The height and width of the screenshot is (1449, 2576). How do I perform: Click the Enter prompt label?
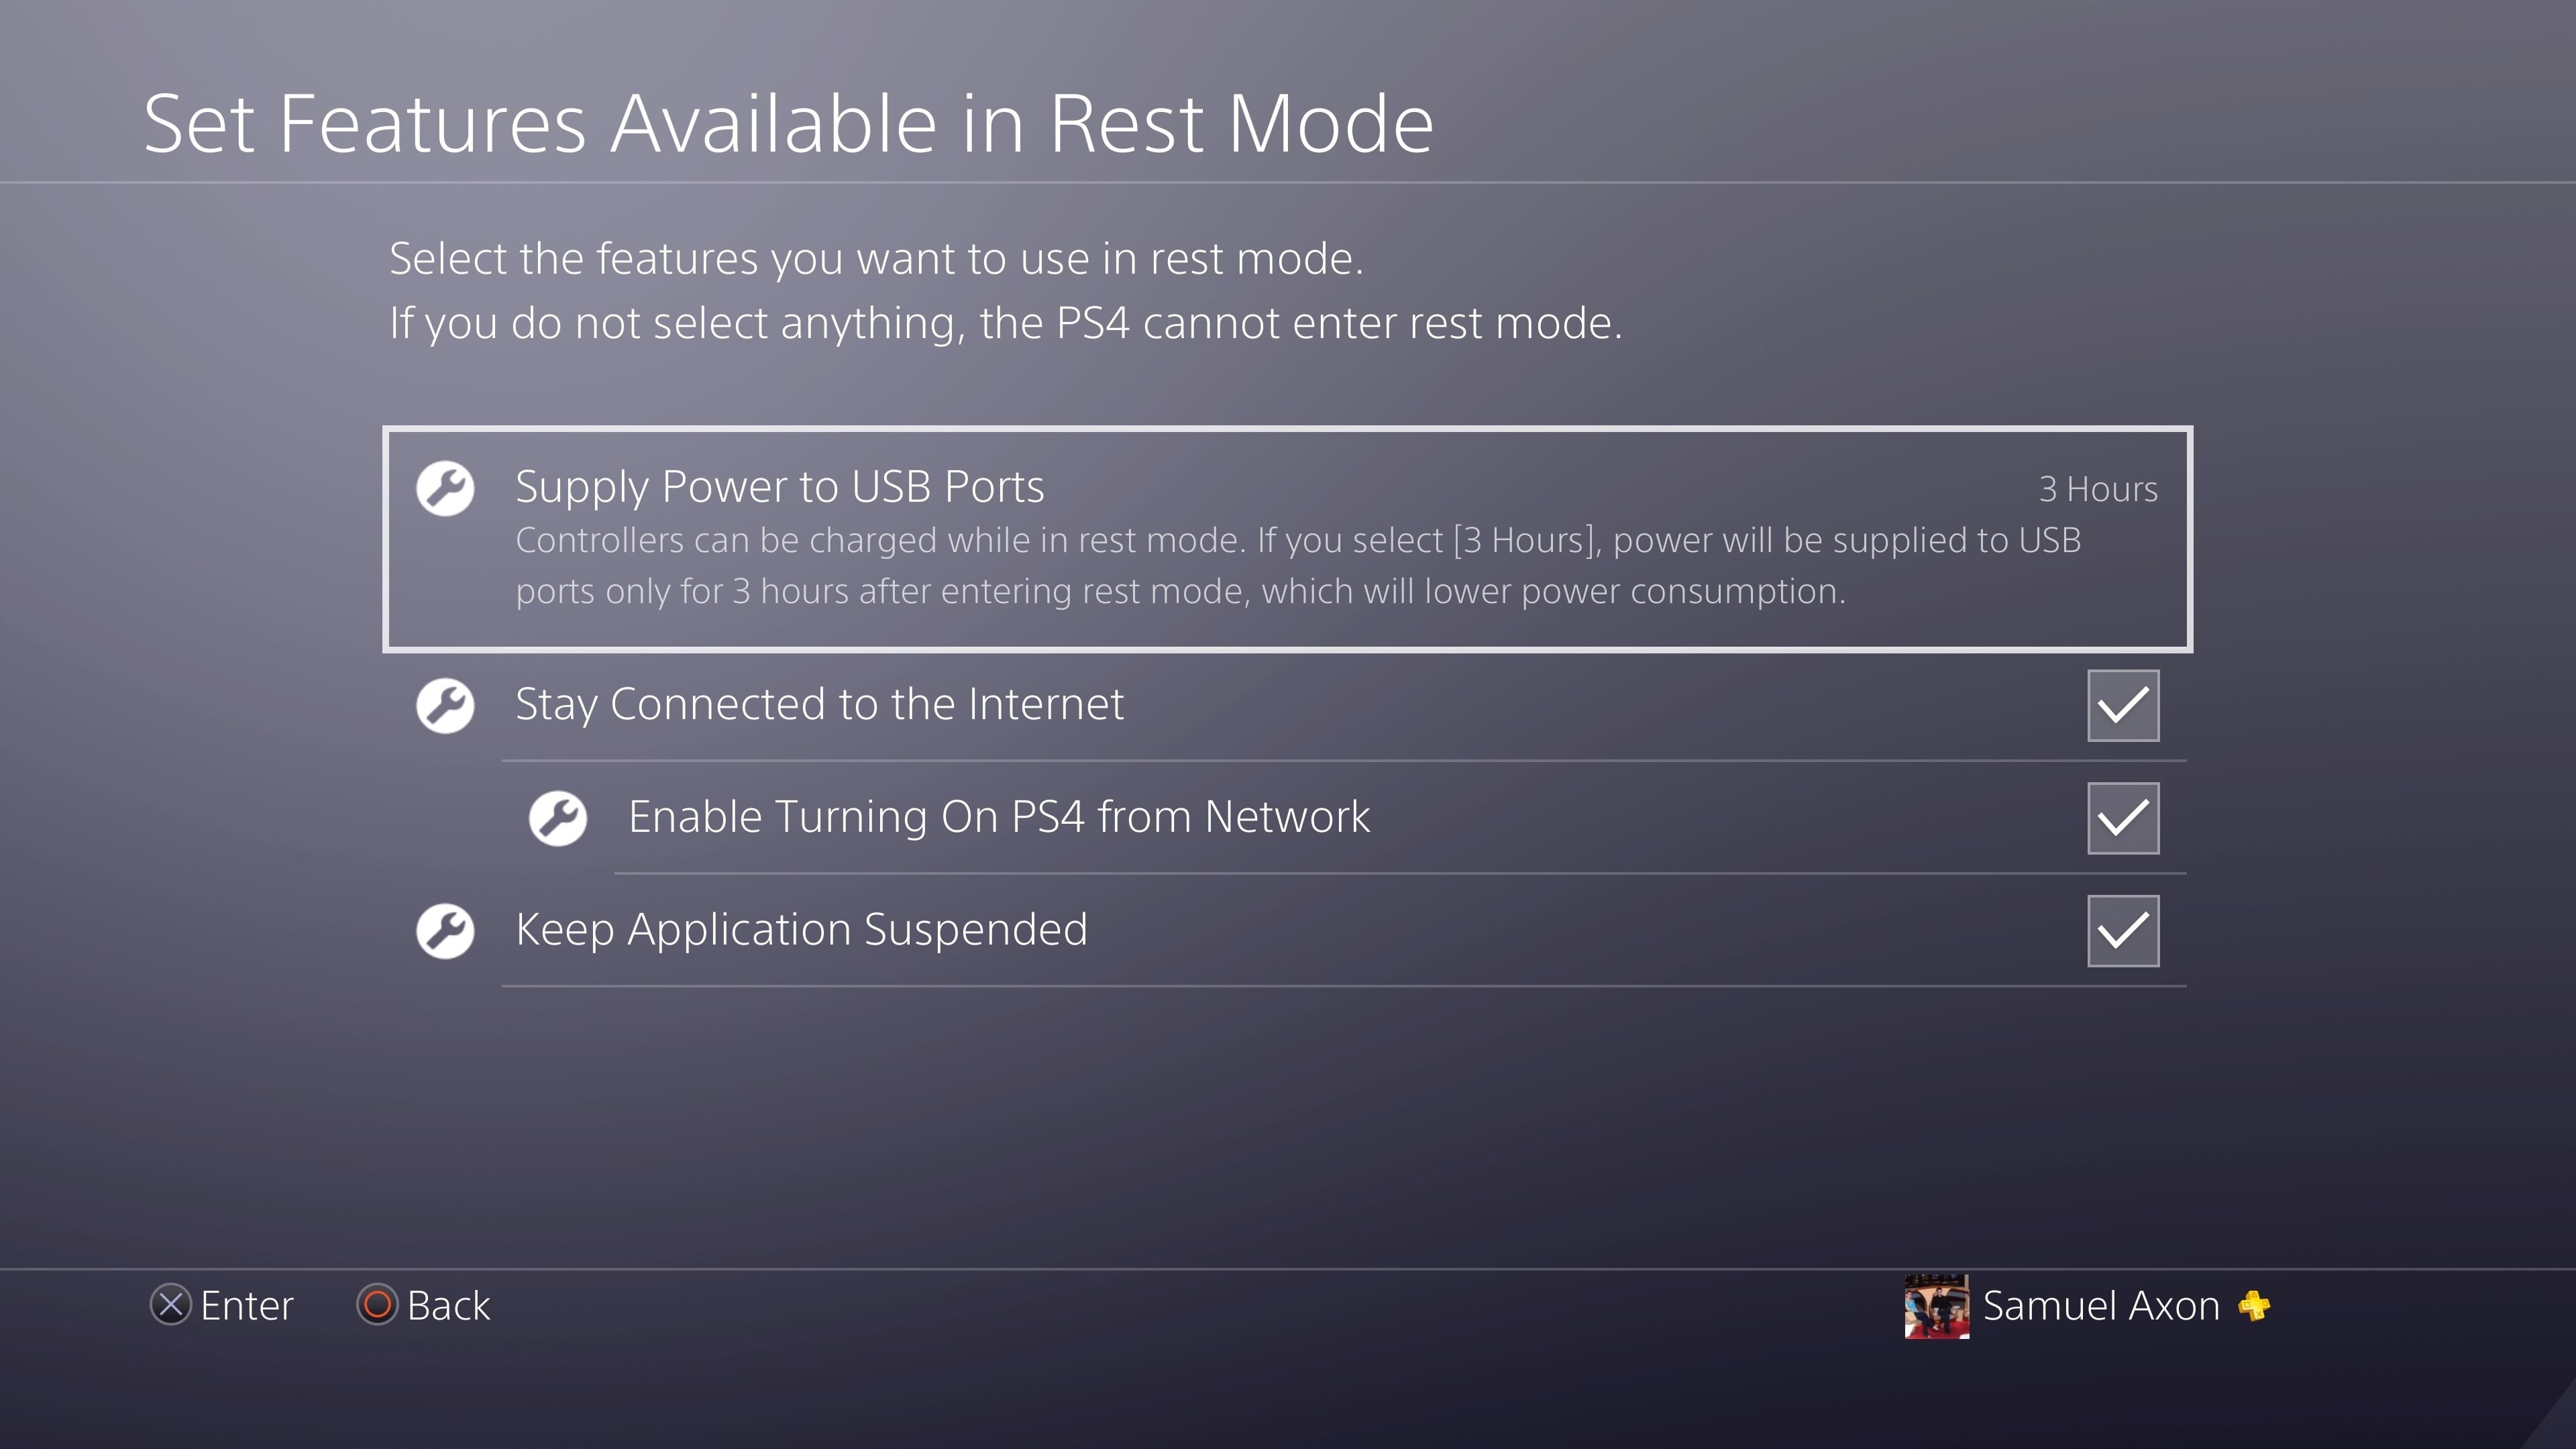pos(246,1305)
